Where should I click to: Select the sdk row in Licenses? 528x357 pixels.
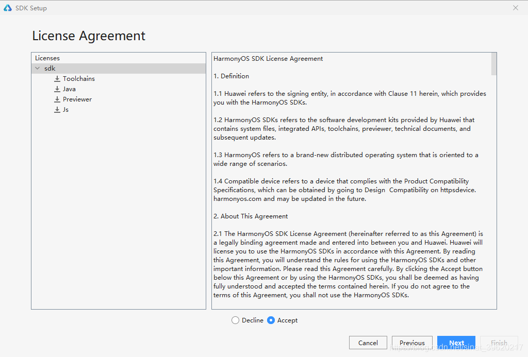pos(119,69)
